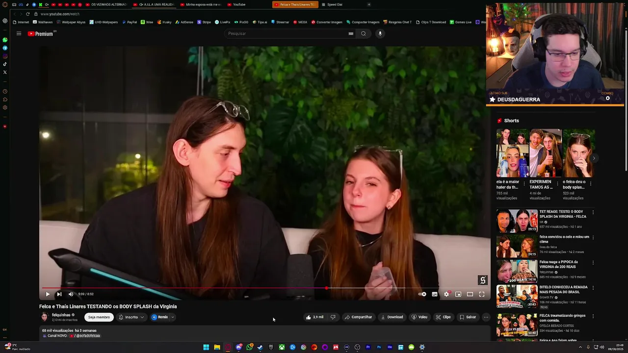The image size is (628, 353).
Task: Click the Valeu button
Action: tap(419, 317)
